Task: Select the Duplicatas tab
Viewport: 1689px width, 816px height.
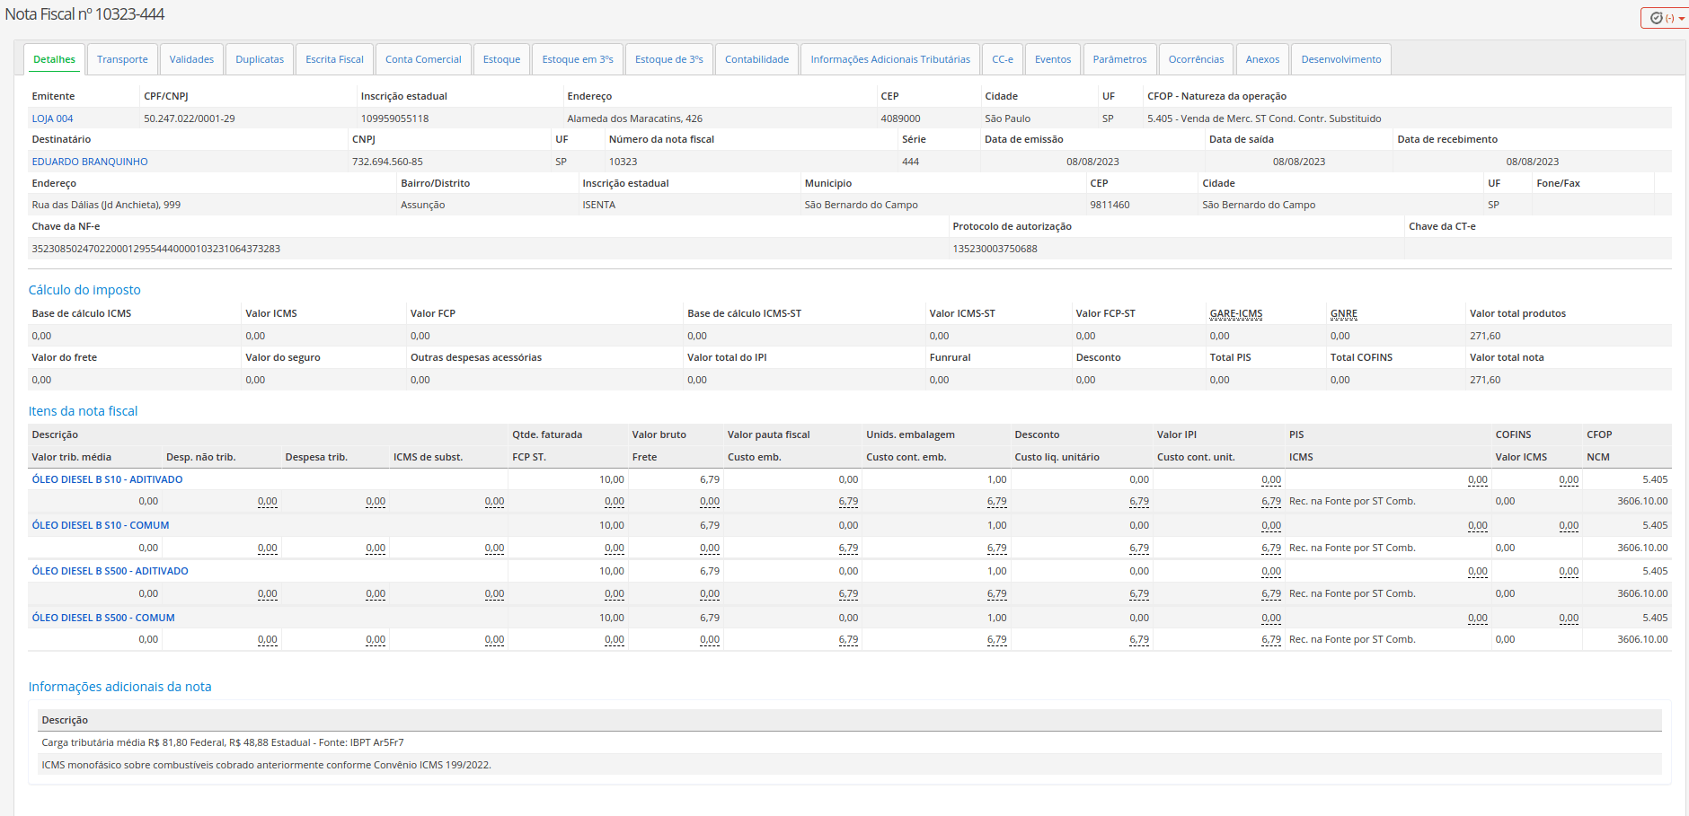Action: tap(260, 59)
